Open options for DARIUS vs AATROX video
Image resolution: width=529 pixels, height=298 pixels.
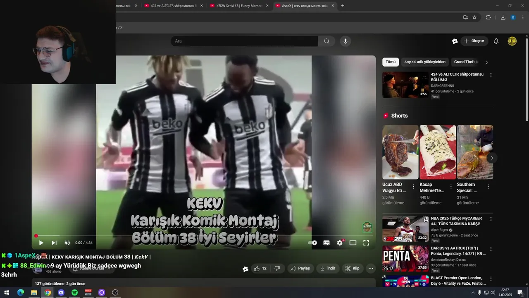491,249
